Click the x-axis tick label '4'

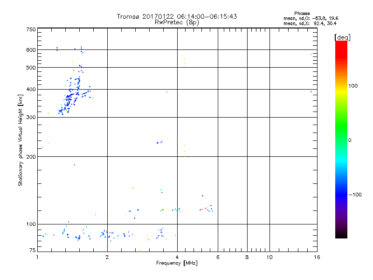(x=177, y=257)
